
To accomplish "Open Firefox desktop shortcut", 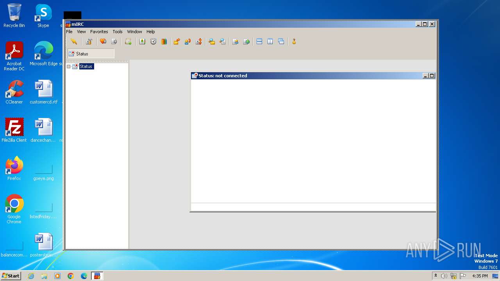I will point(14,169).
